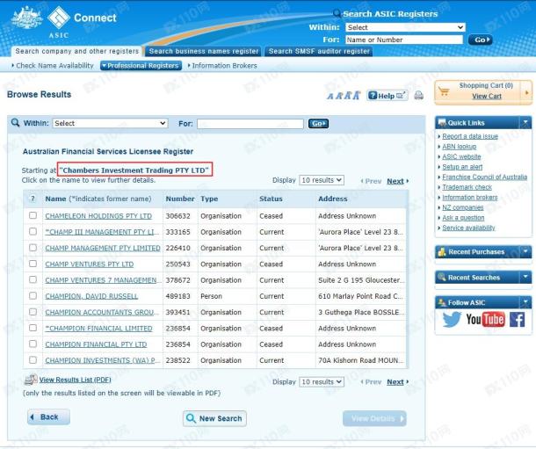Tick the checkbox for *CHAMPION FINANCIAL LIMITED

click(x=33, y=328)
